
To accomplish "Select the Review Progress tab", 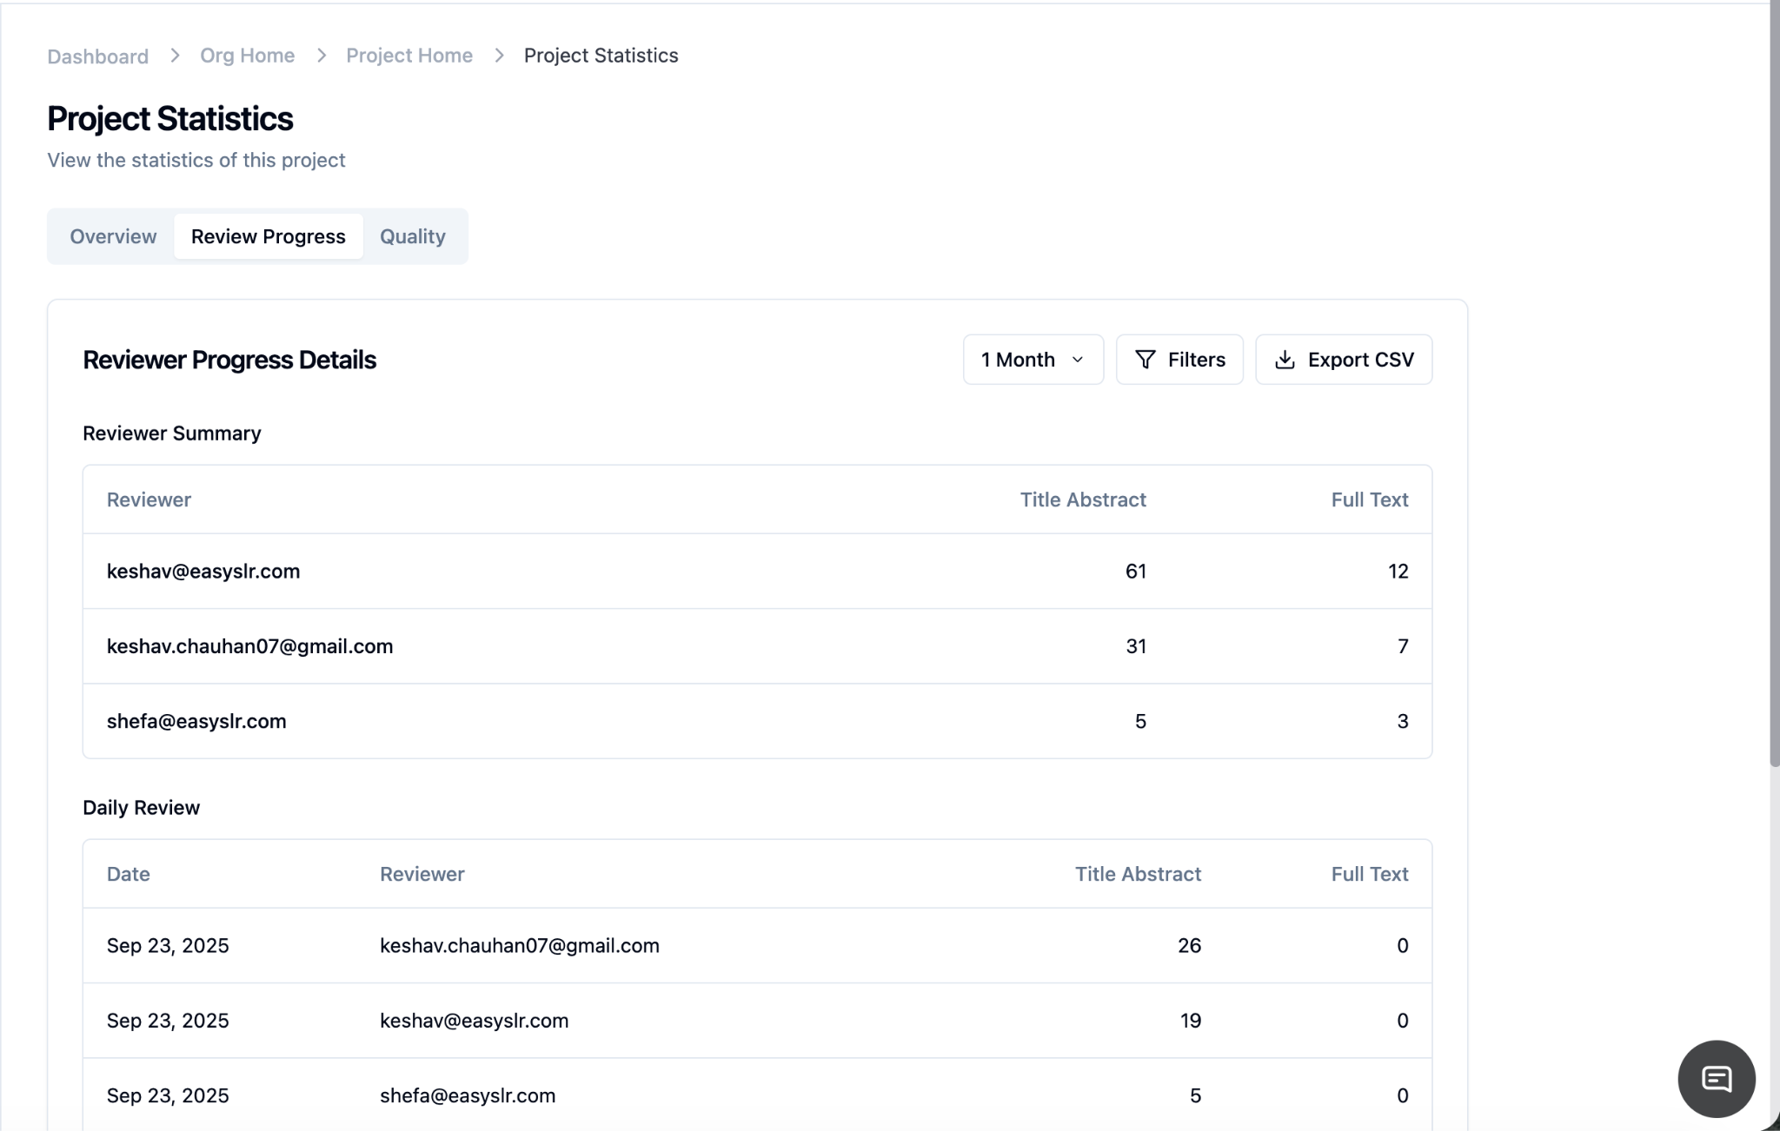I will (x=268, y=236).
